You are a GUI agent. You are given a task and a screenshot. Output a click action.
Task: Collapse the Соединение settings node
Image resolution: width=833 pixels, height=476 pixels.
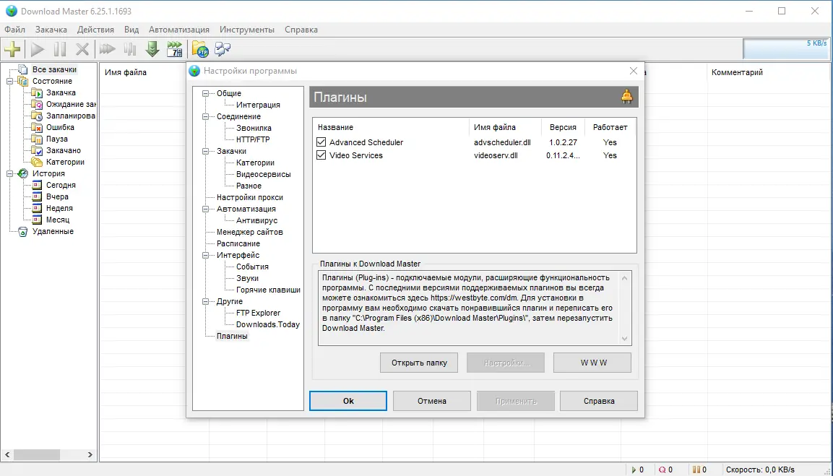[x=206, y=117]
